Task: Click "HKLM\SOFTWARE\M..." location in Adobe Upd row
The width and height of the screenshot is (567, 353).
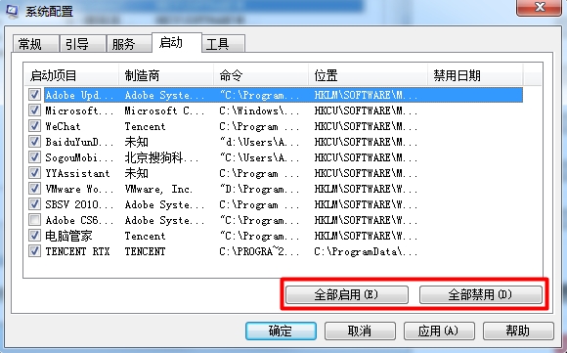Action: tap(366, 95)
